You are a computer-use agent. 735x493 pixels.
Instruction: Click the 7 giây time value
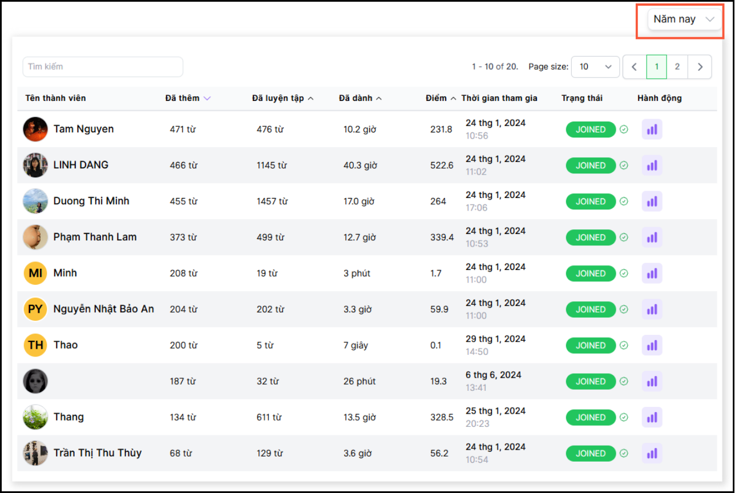pyautogui.click(x=356, y=345)
